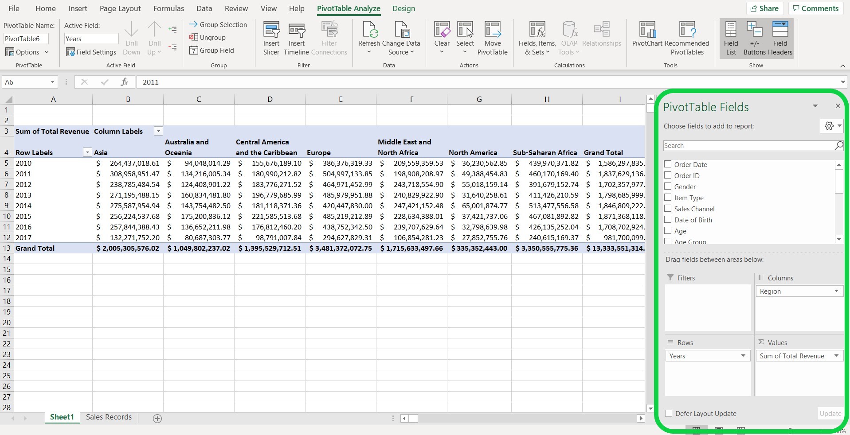Open the Row Labels filter dropdown
This screenshot has height=435, width=850.
point(87,152)
